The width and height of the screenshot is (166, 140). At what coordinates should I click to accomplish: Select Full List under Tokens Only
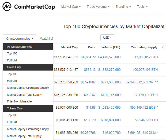(12, 122)
